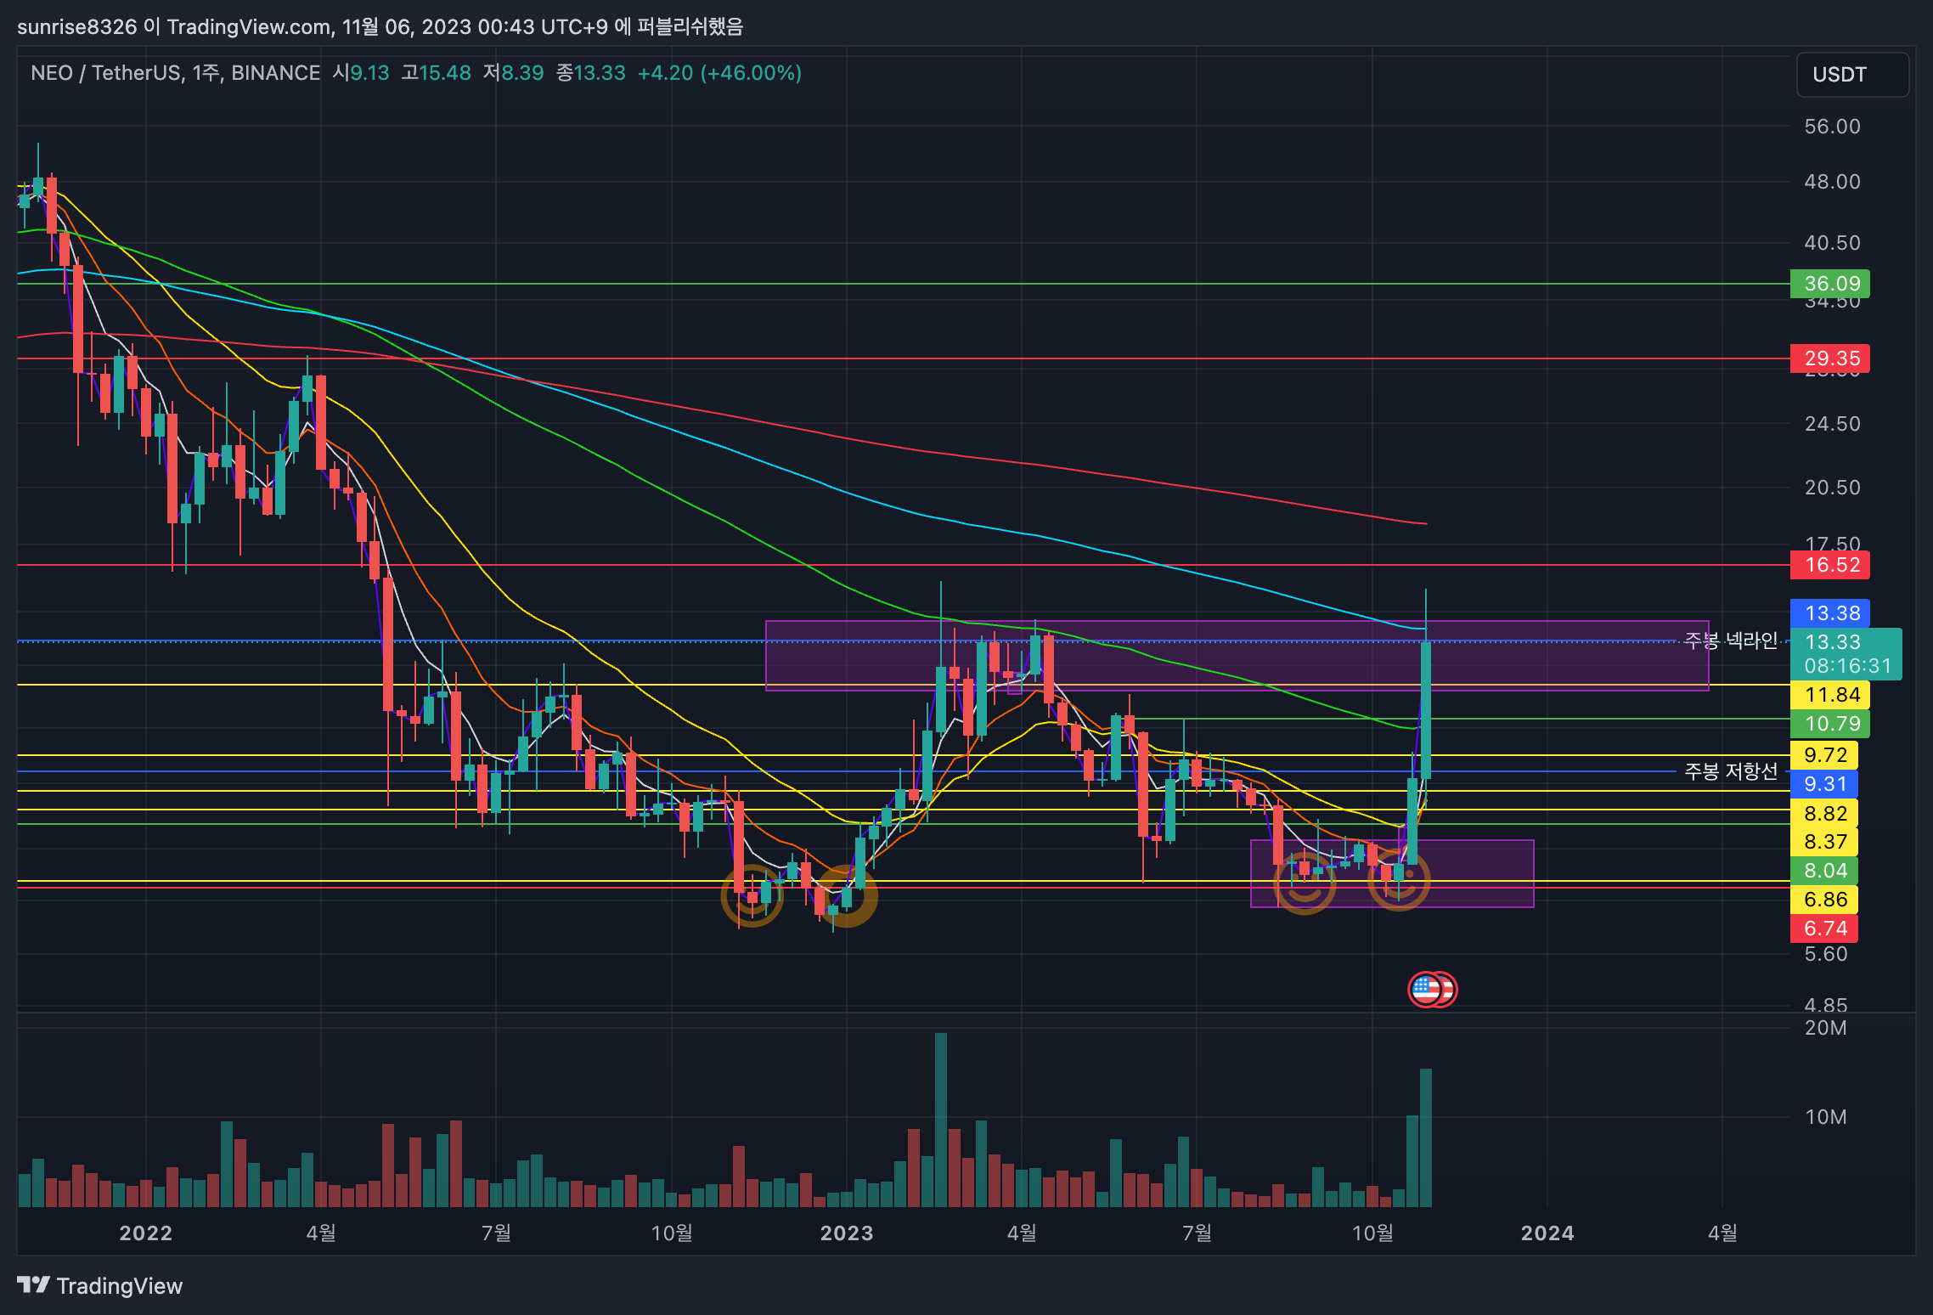The width and height of the screenshot is (1933, 1315).
Task: Click the 40.50 price axis value
Action: click(x=1832, y=243)
